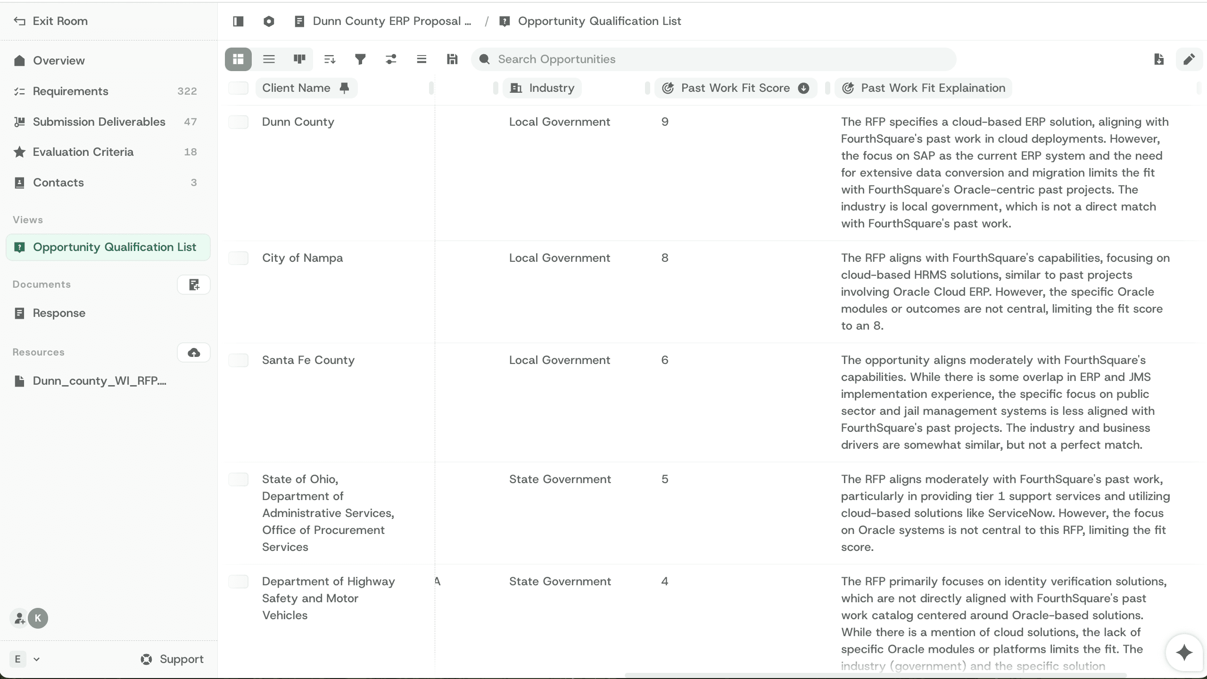Select the Dunn County row checkbox
Screen dimensions: 1207x679
[238, 122]
